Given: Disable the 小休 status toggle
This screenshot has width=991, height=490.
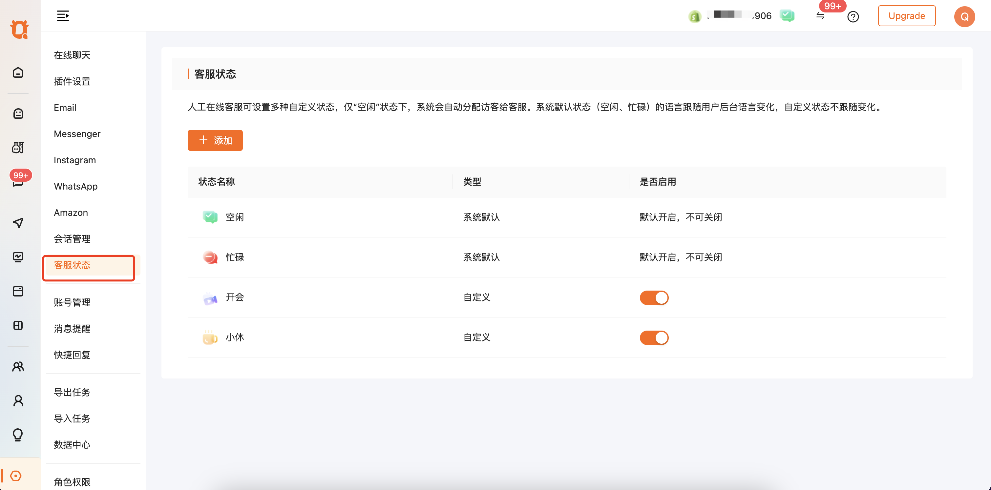Looking at the screenshot, I should [654, 338].
